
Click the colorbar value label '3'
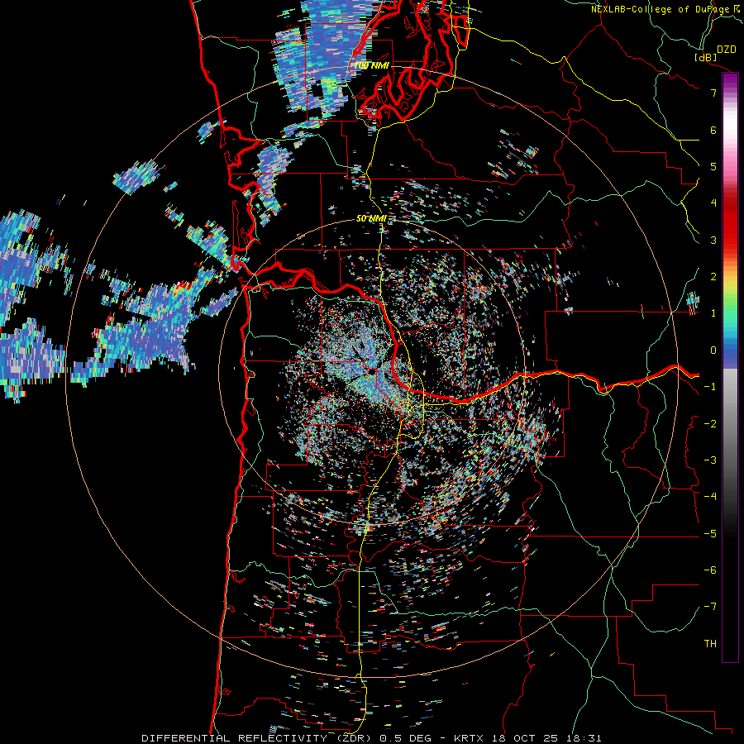click(x=713, y=240)
